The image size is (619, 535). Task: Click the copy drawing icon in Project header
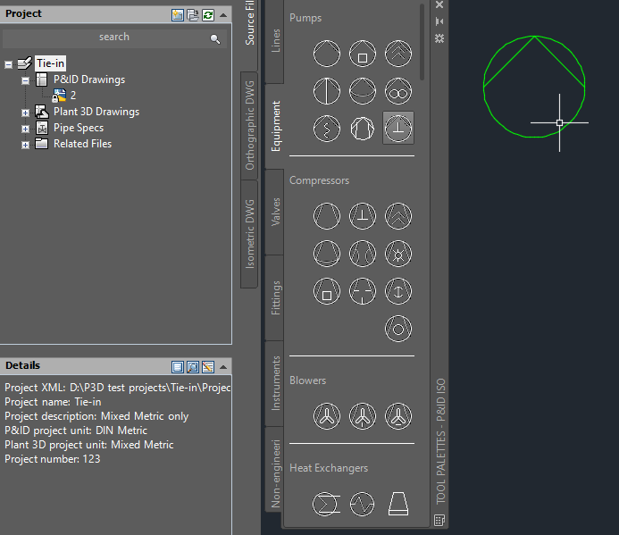193,15
